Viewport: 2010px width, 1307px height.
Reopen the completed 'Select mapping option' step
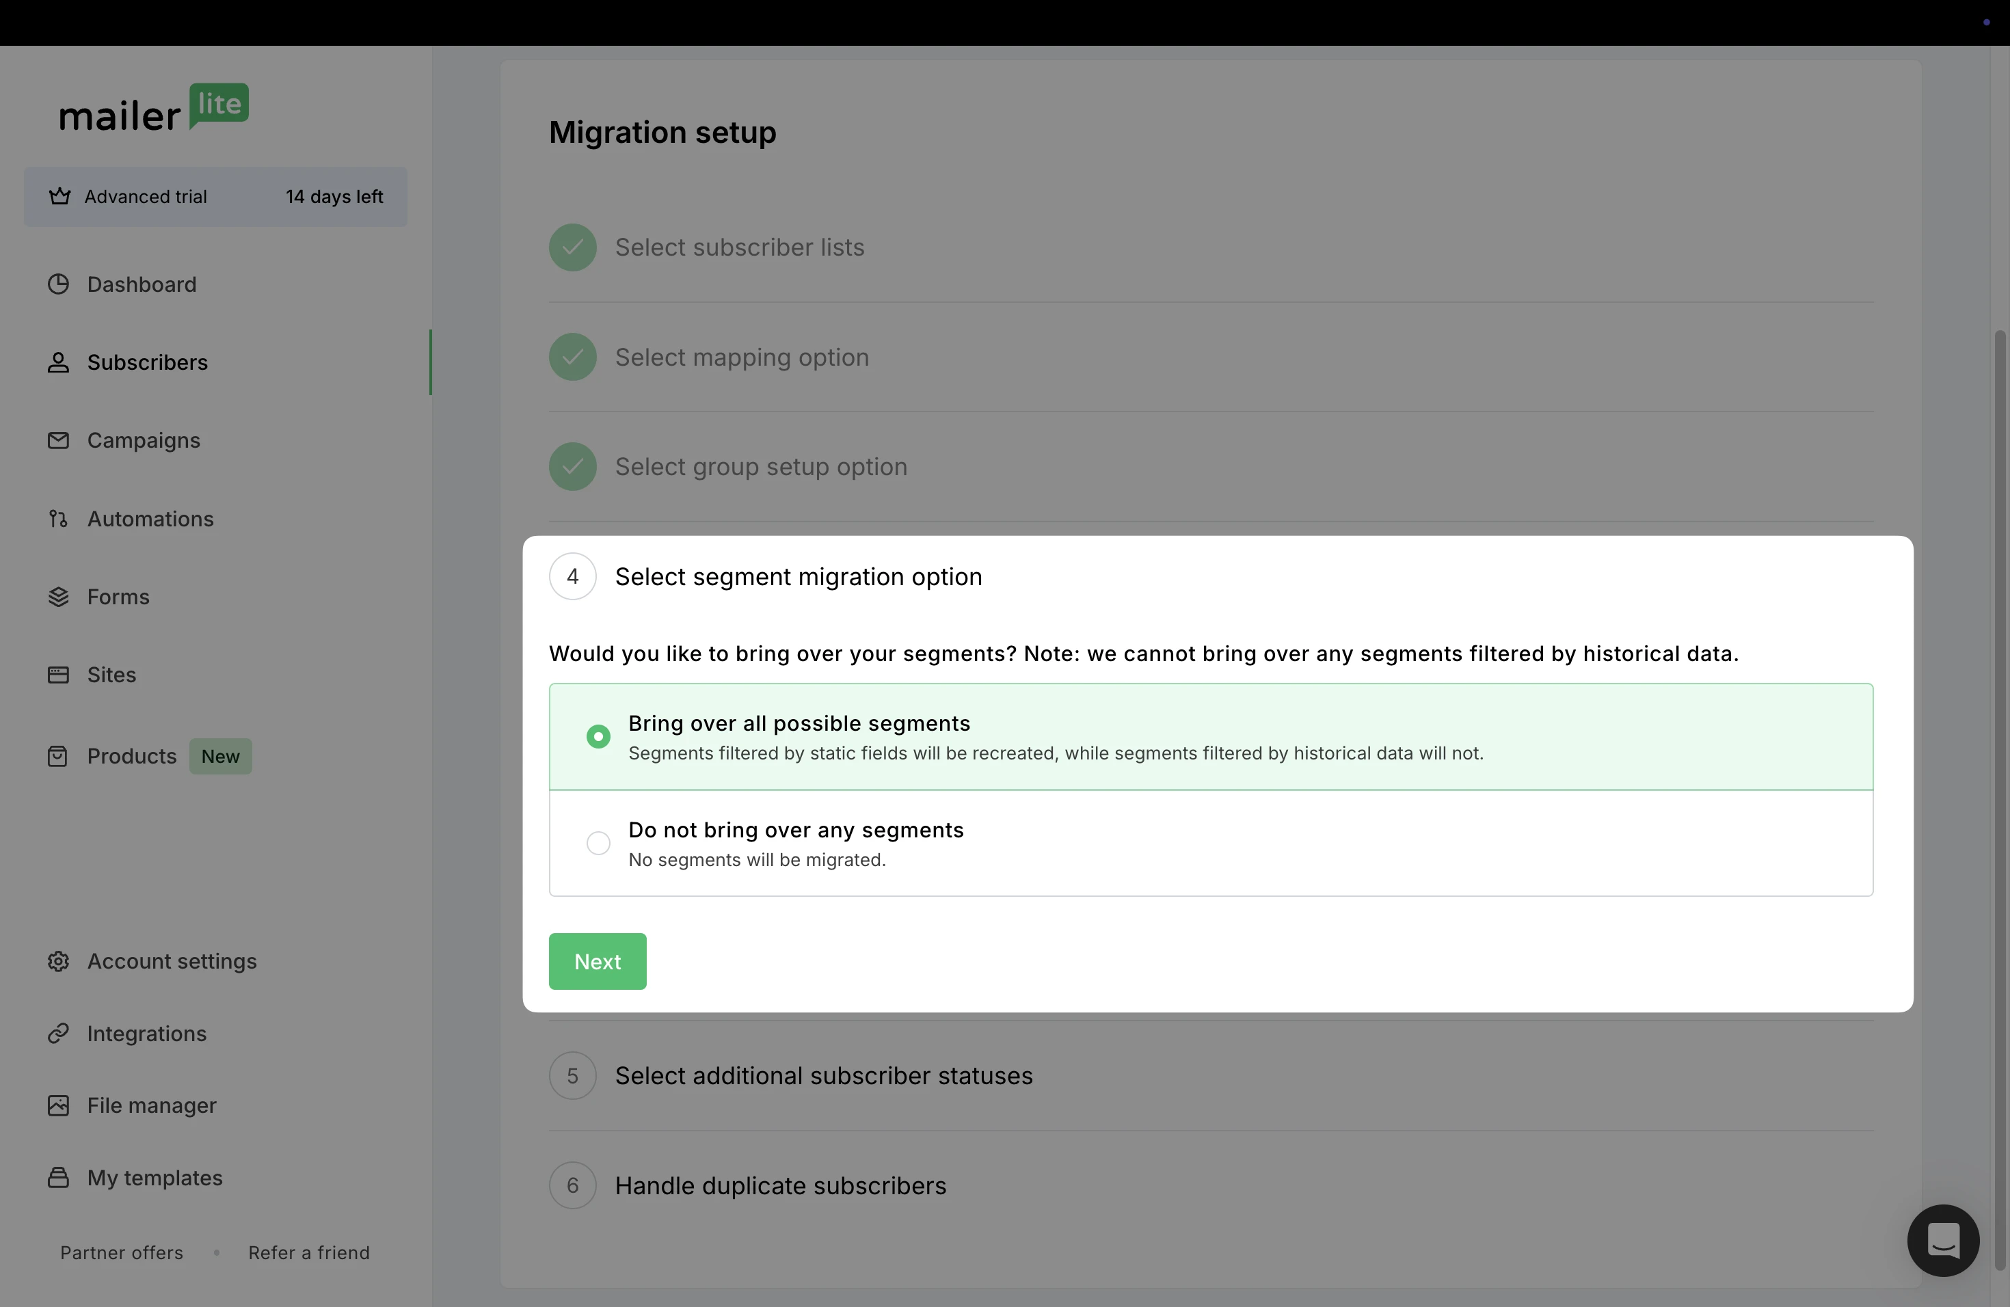[x=740, y=357]
